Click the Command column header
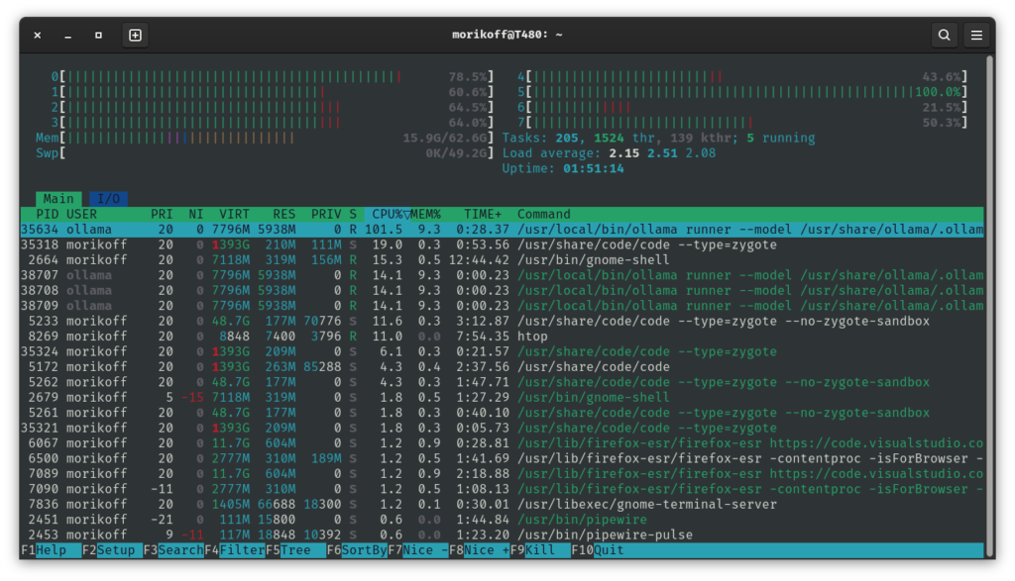The width and height of the screenshot is (1015, 581). point(544,214)
